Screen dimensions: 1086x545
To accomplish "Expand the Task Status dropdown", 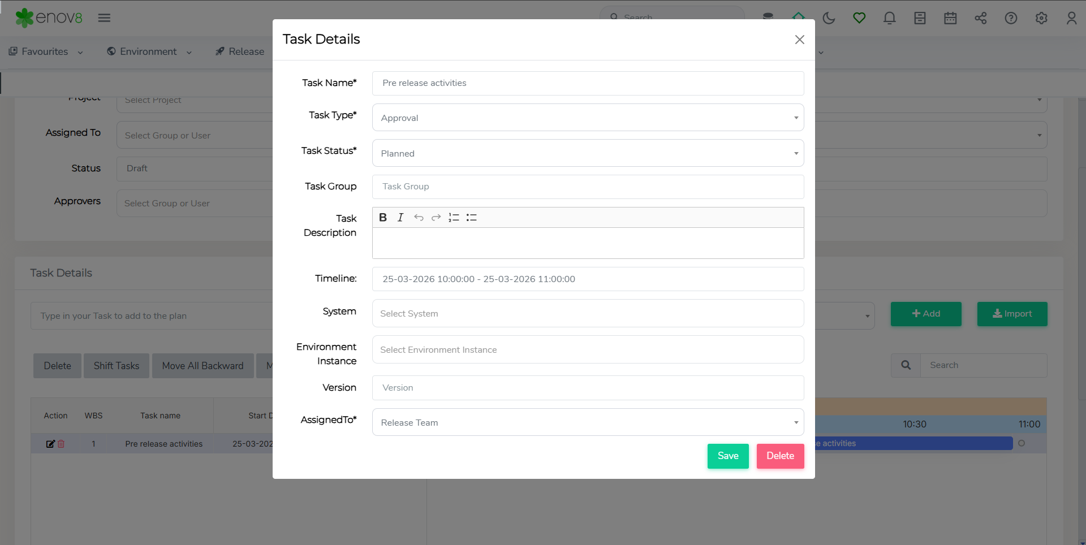I will point(588,153).
